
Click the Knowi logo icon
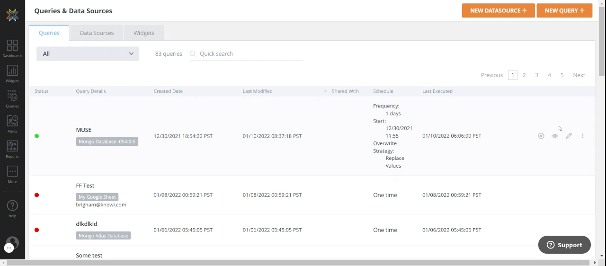[x=12, y=15]
